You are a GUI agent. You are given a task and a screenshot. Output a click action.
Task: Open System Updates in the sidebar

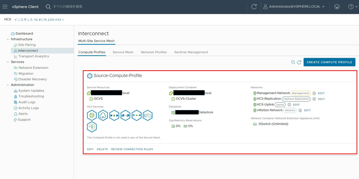click(x=29, y=91)
